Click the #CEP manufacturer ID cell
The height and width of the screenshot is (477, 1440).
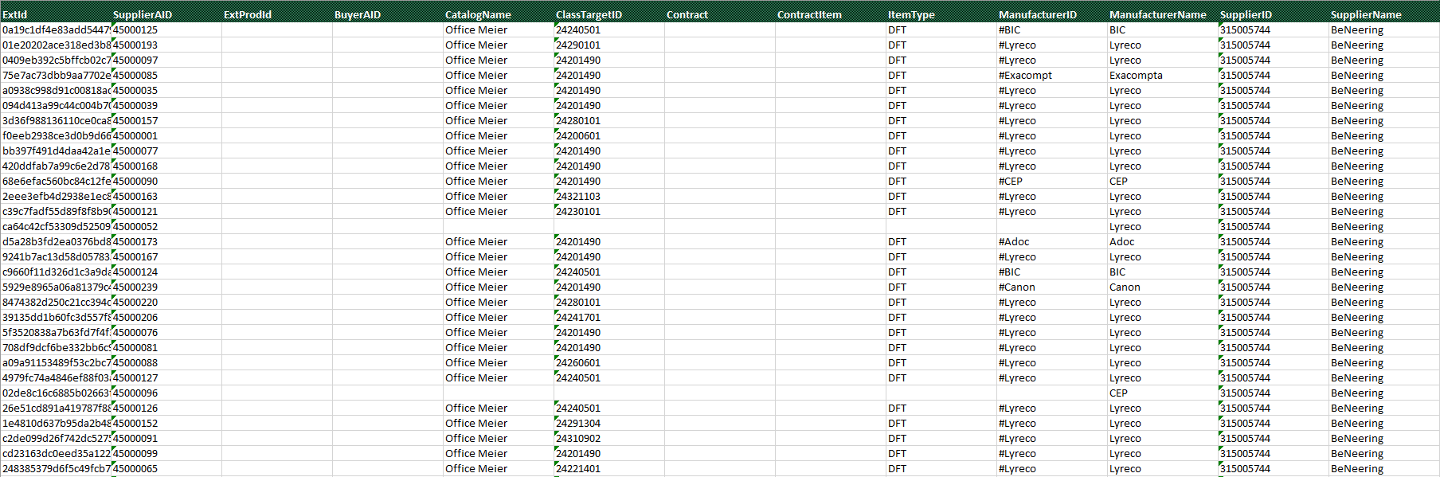point(1011,182)
